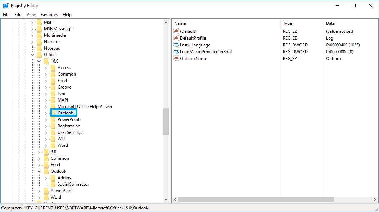Click the string icon beside OutlookName

176,58
